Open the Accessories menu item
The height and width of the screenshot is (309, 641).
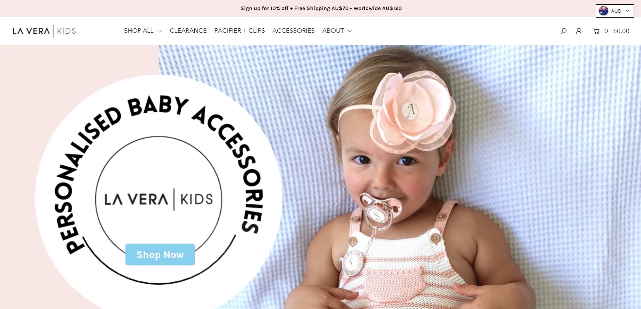click(293, 31)
